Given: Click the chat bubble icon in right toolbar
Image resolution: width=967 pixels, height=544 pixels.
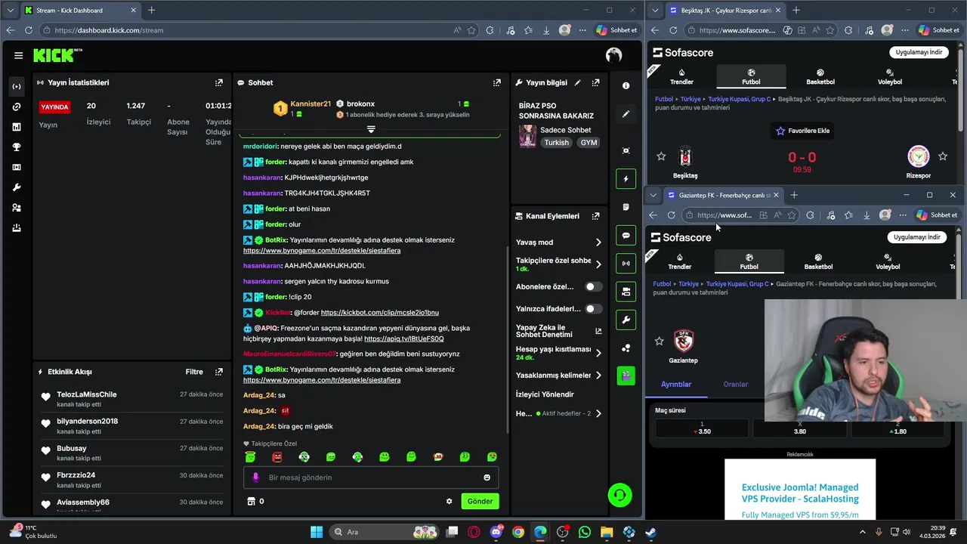Looking at the screenshot, I should click(626, 235).
